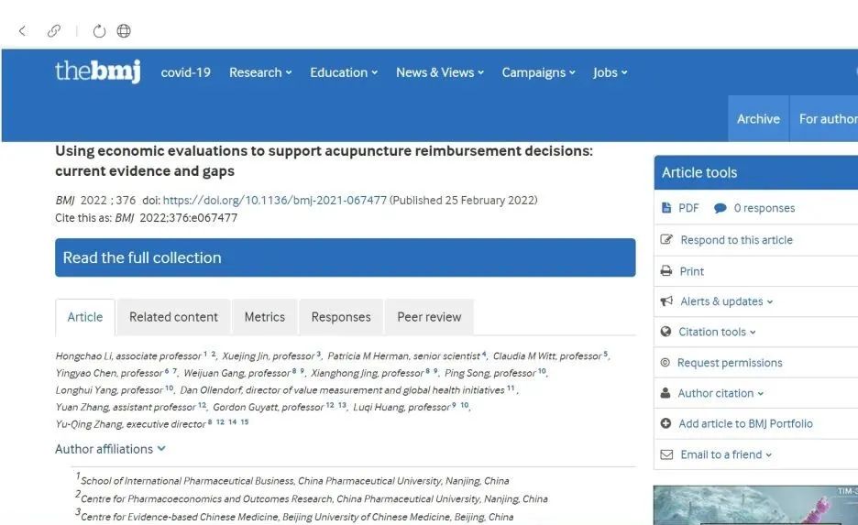This screenshot has height=525, width=858.
Task: Click the Add article to BMJ Portfolio plus icon
Action: coord(666,423)
